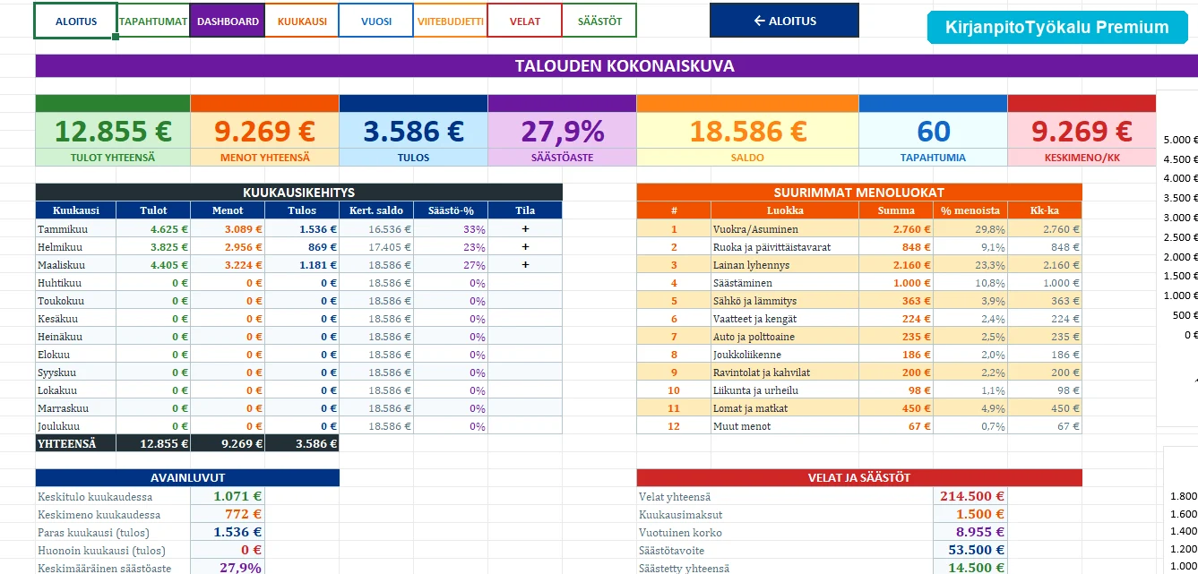Click the Tammikuu result cell 1.536 €

tap(302, 228)
